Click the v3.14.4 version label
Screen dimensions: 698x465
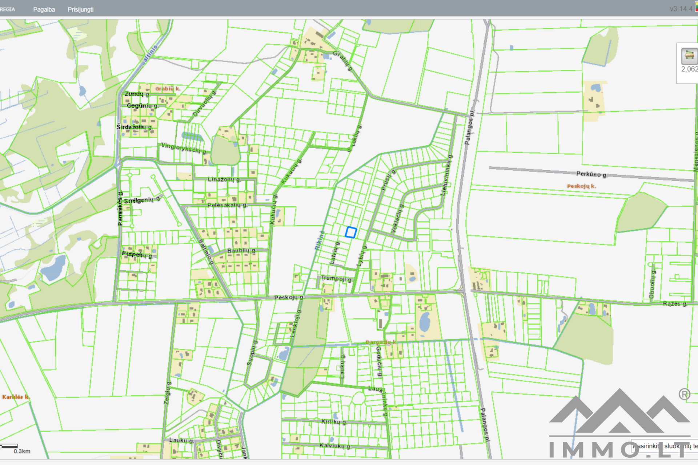pos(681,9)
